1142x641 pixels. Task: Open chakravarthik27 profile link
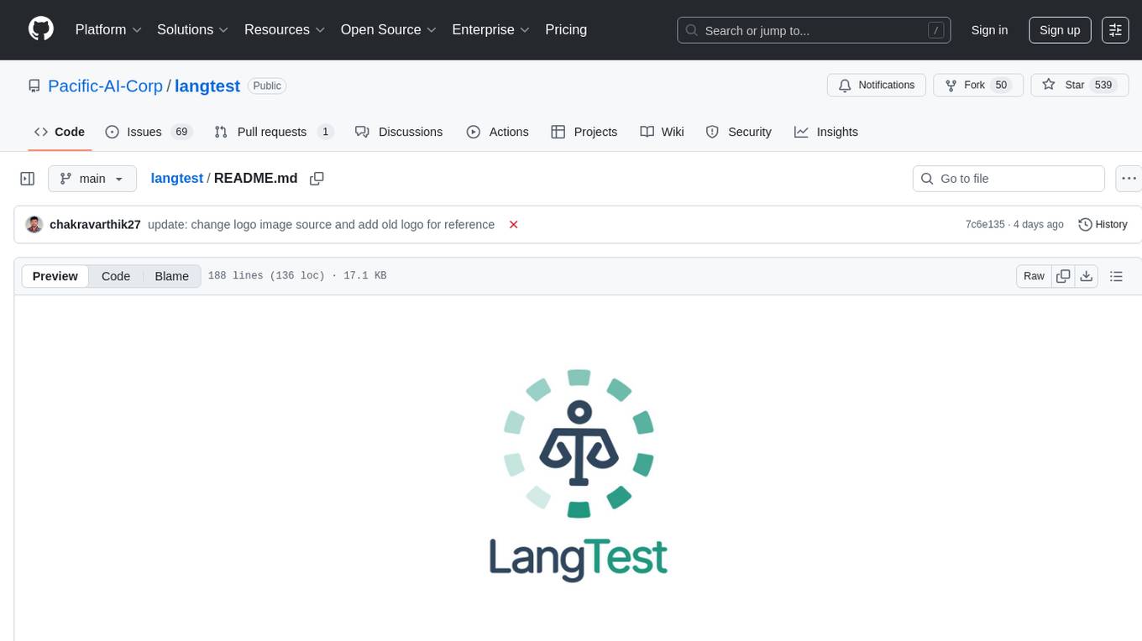point(95,224)
